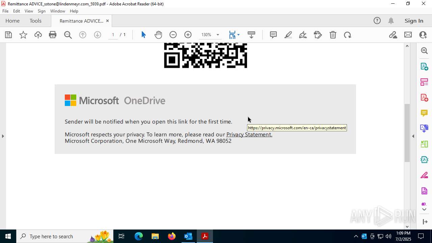
Task: Select the scrolling mode toolbar icon
Action: pos(251,35)
